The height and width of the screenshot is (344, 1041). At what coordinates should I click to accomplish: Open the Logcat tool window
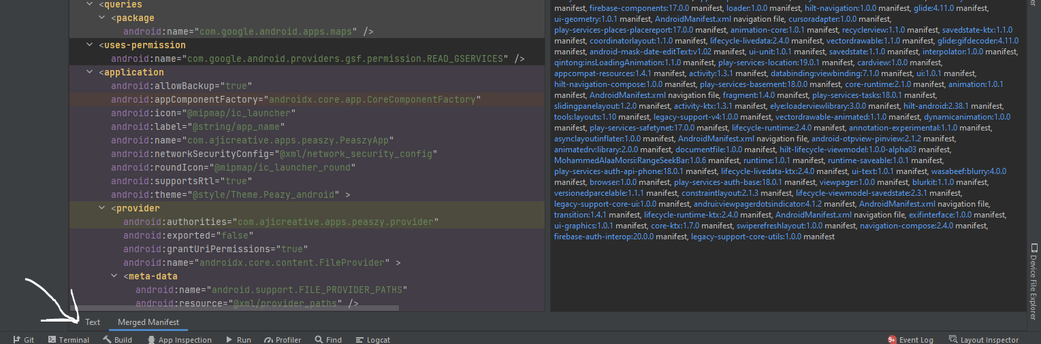point(372,339)
